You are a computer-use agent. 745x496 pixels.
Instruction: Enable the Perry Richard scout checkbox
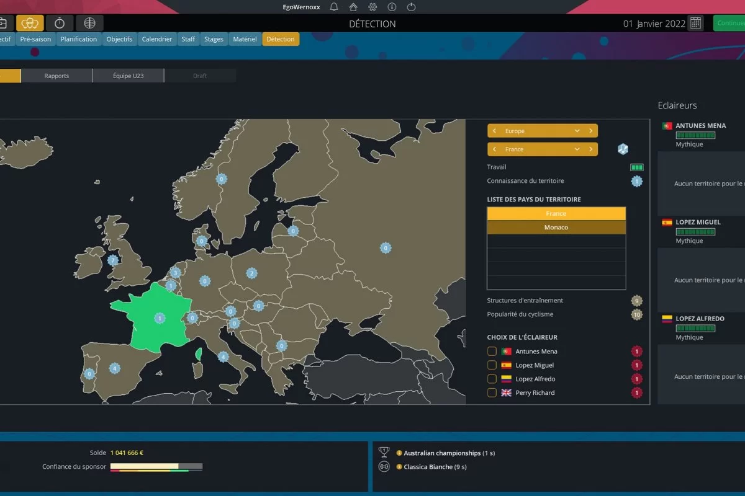coord(492,392)
